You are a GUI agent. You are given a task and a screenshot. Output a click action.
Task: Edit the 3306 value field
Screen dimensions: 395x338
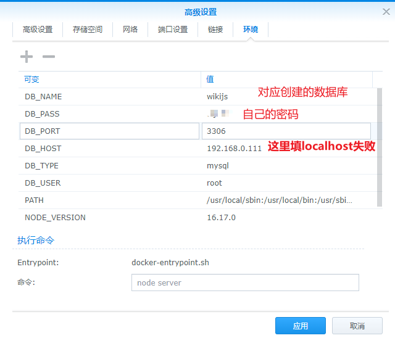click(286, 131)
